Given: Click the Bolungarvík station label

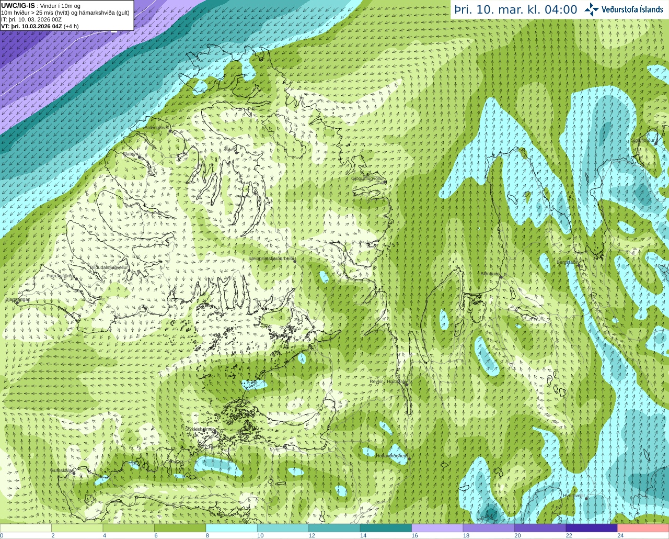Looking at the screenshot, I should [156, 127].
